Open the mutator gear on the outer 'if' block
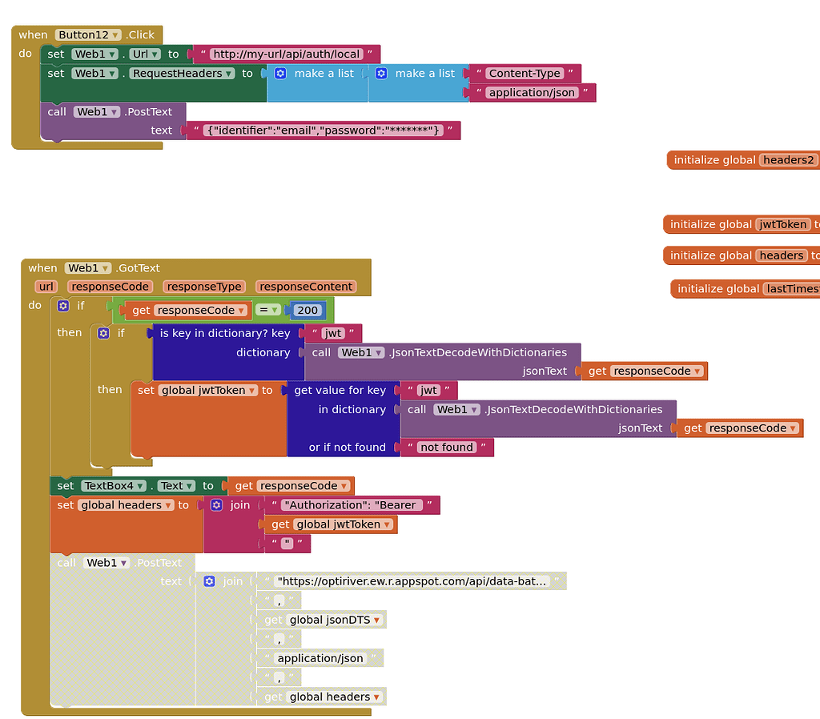Viewport: 820px width, 719px height. 63,306
